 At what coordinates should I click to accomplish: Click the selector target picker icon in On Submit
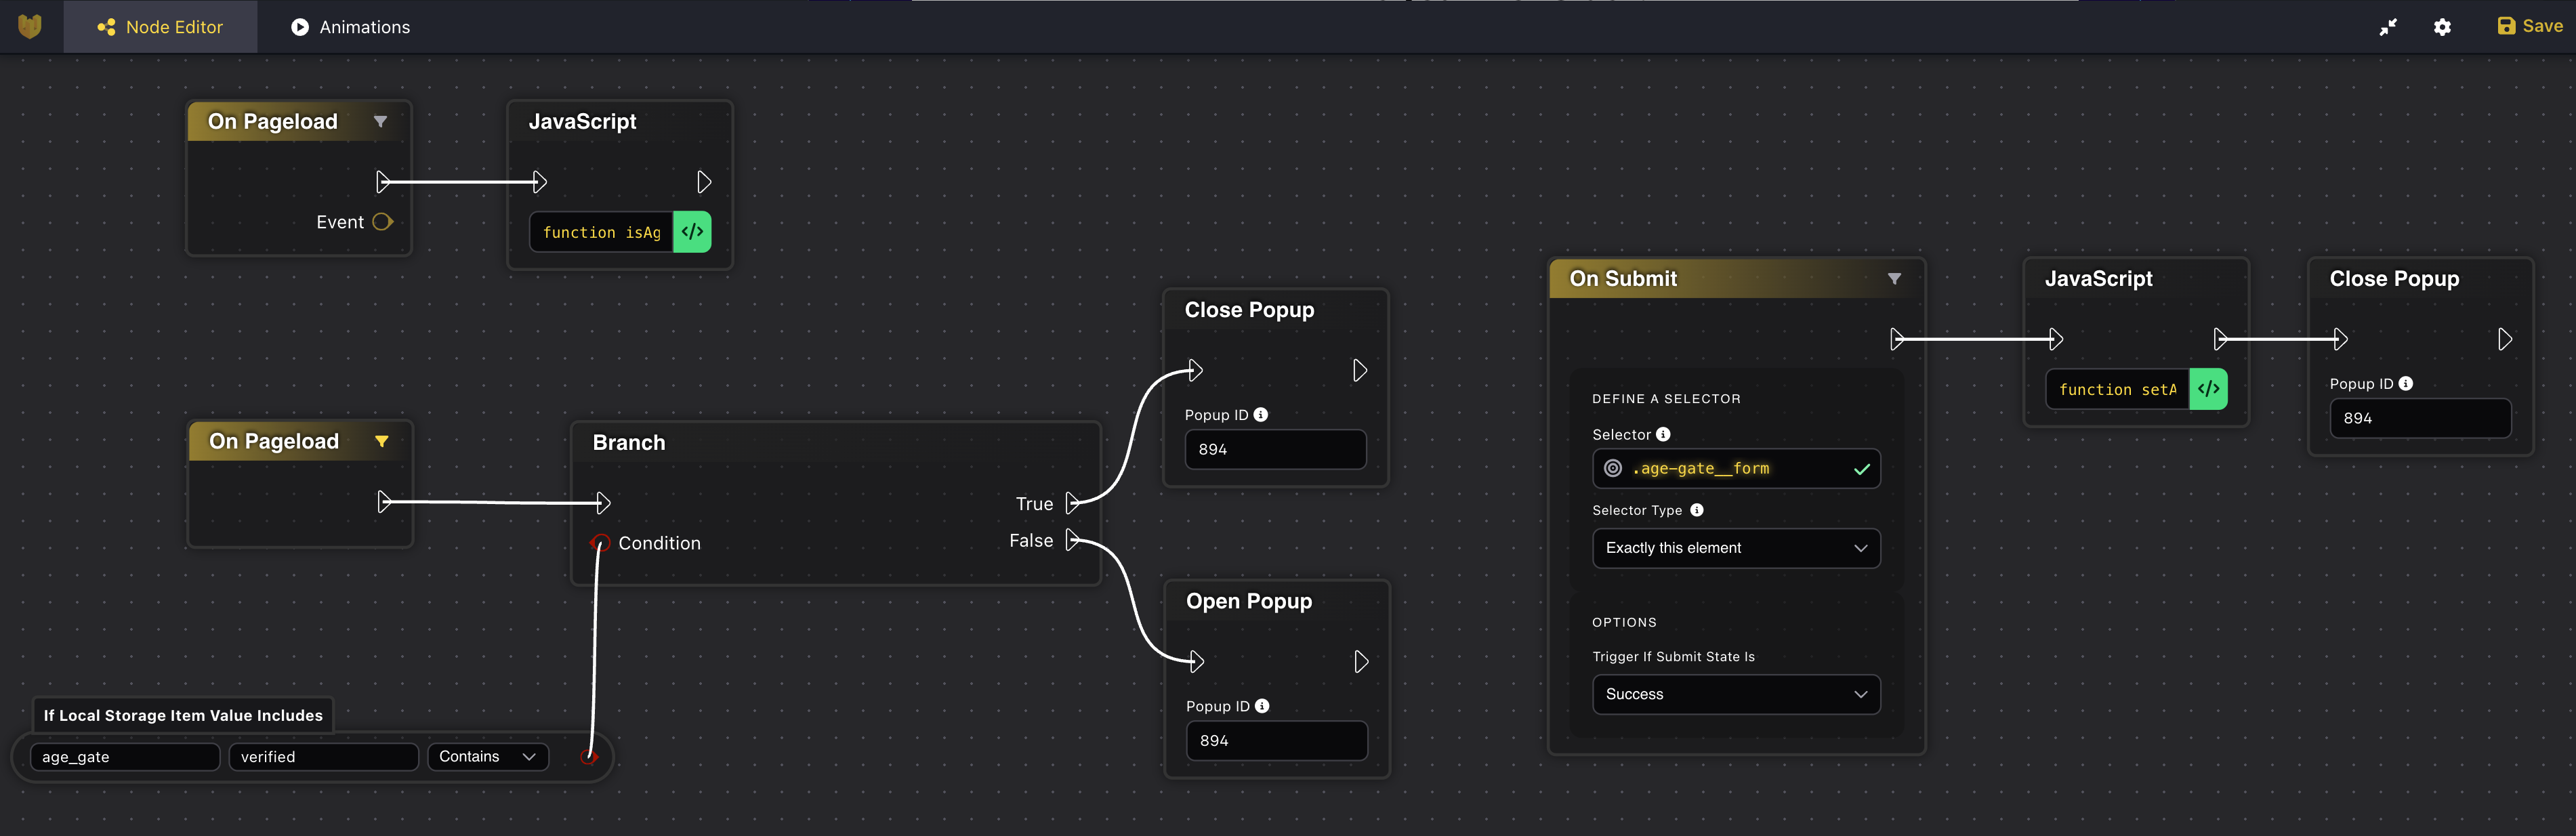point(1612,468)
